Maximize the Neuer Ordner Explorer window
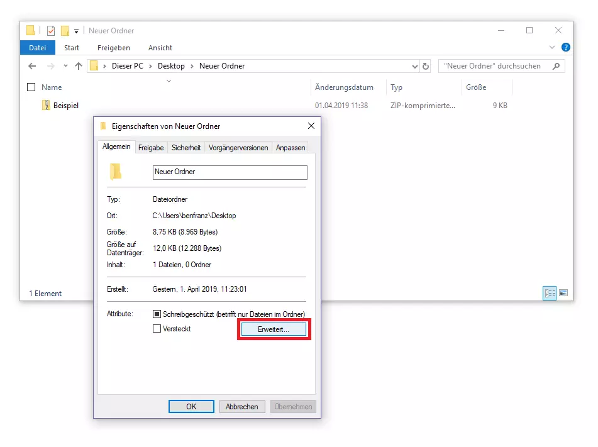The image size is (598, 447). (529, 31)
